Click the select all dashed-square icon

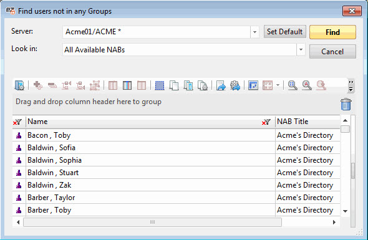[x=160, y=85]
